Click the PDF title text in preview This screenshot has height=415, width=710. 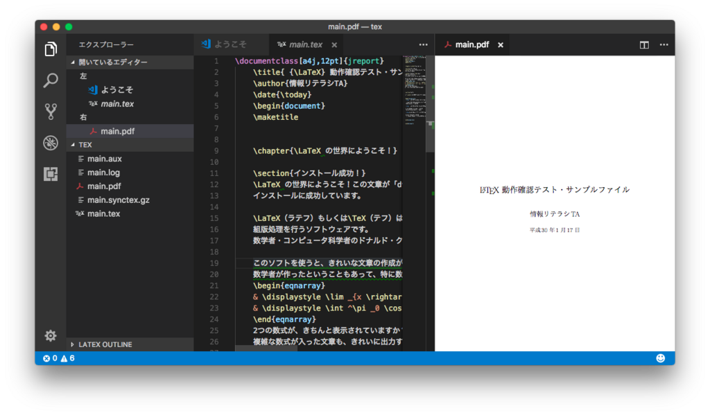point(555,190)
